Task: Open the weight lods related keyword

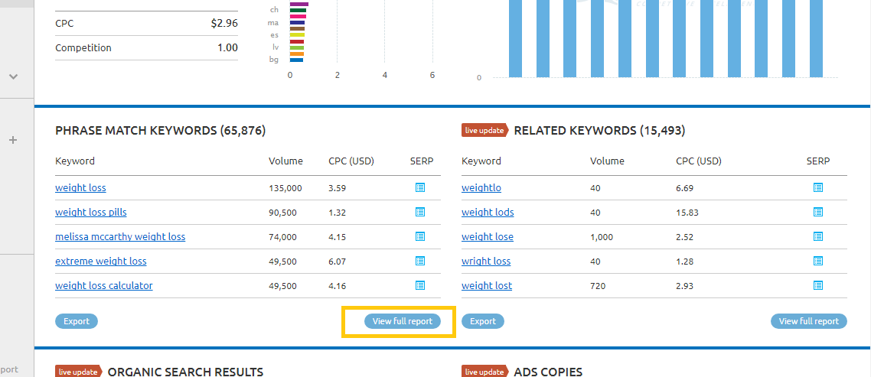Action: pyautogui.click(x=488, y=212)
